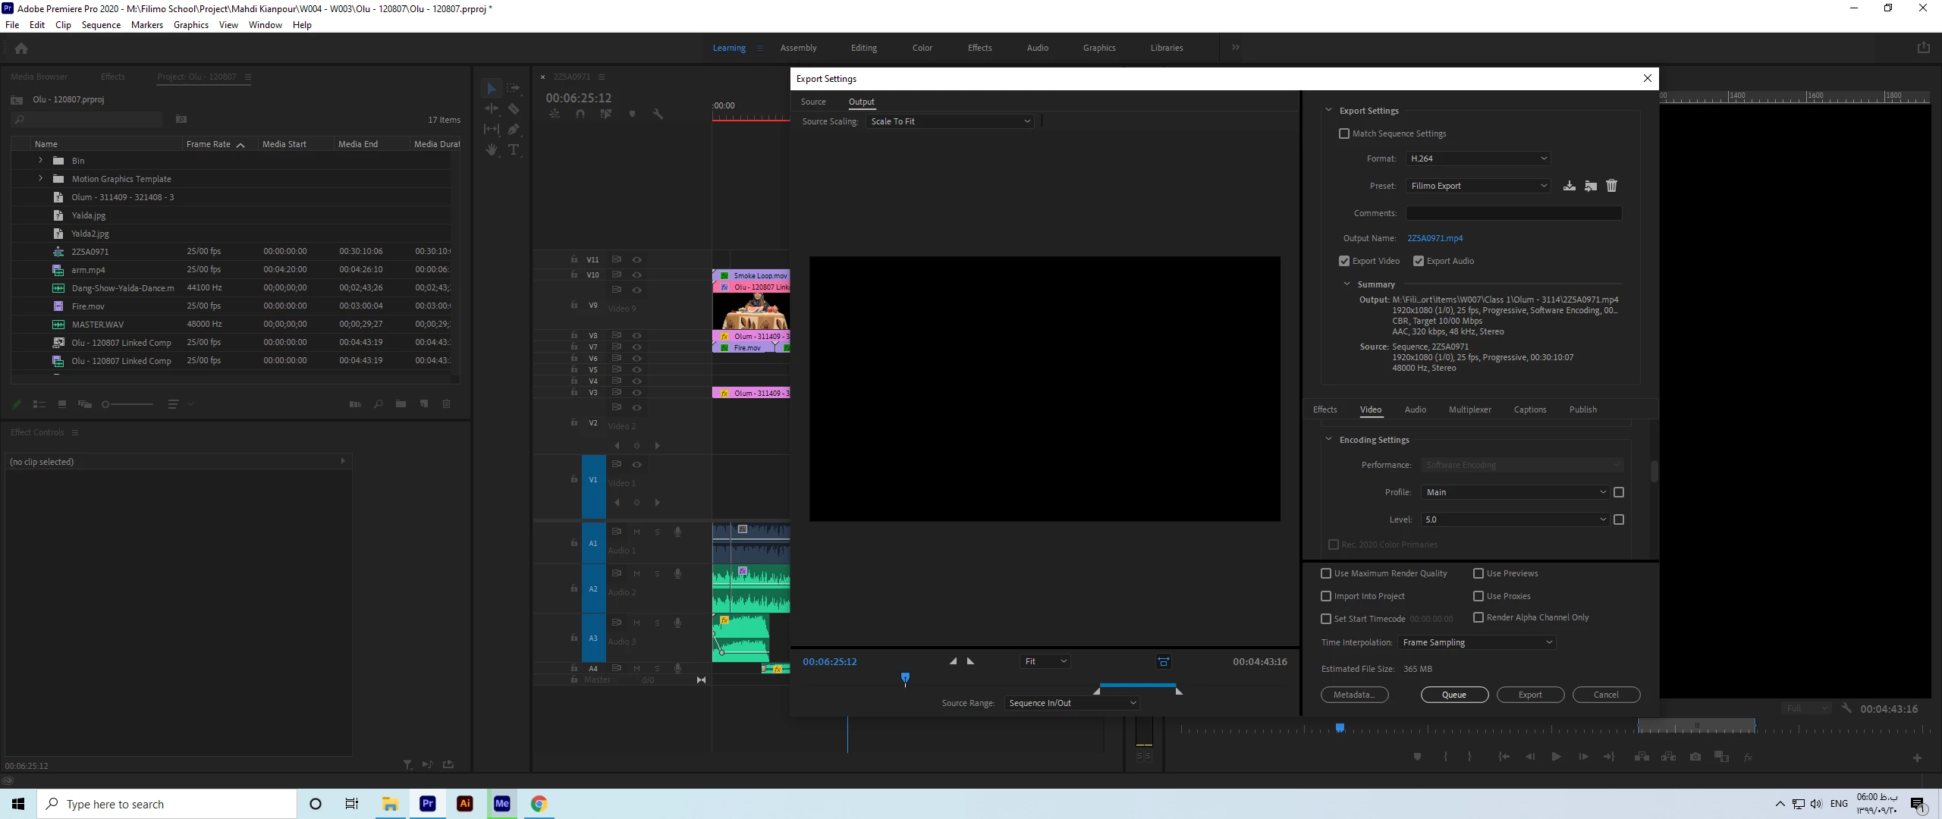
Task: Click the Comments input field
Action: 1513,213
